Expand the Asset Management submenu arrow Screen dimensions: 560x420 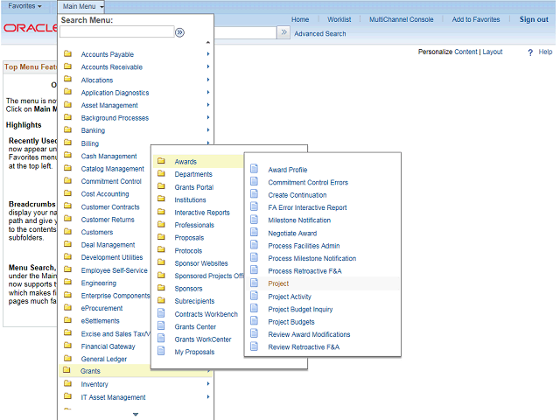[208, 105]
